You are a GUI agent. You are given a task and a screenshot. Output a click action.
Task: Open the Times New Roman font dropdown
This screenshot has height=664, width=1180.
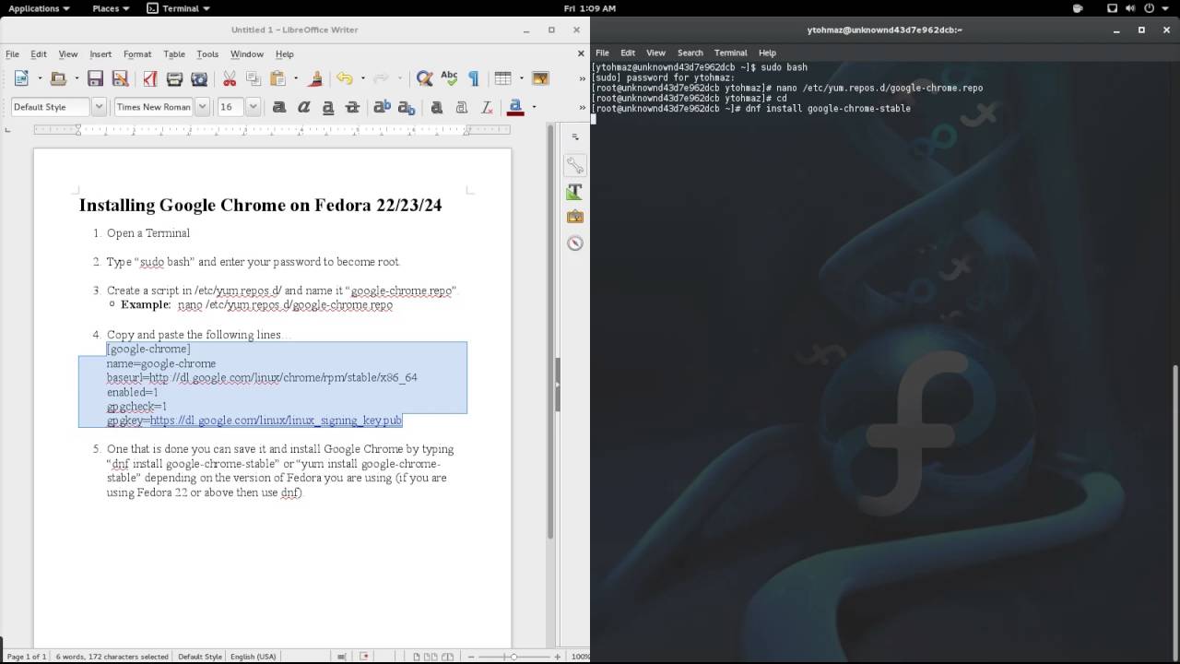pos(202,107)
